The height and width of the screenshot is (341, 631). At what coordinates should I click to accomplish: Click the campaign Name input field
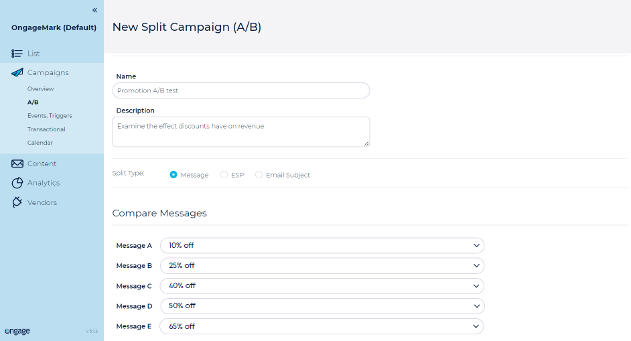click(x=241, y=90)
